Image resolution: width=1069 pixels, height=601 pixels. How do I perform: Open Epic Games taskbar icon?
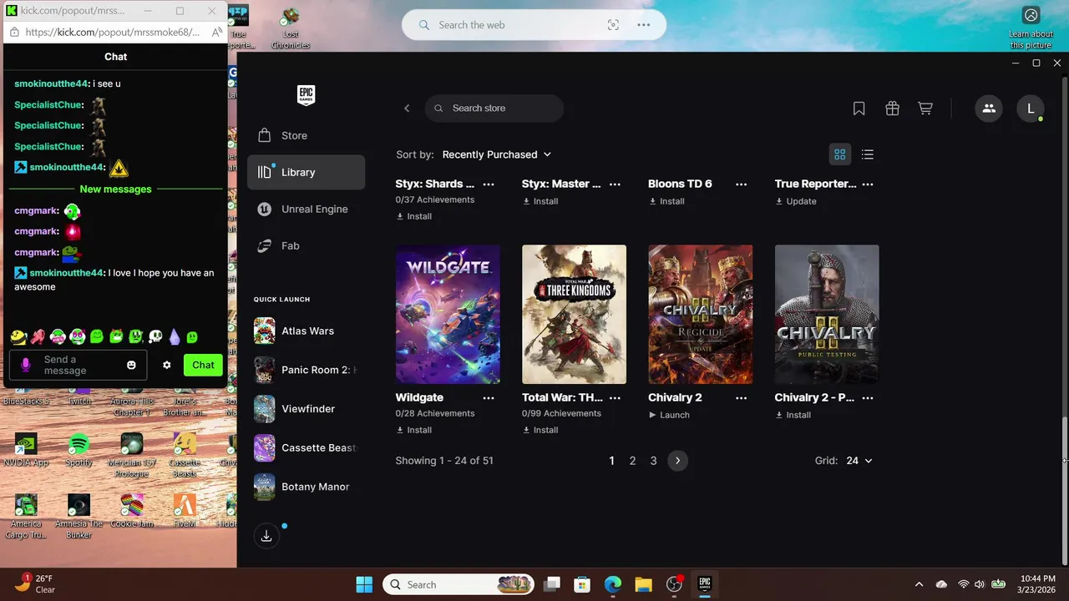click(704, 584)
